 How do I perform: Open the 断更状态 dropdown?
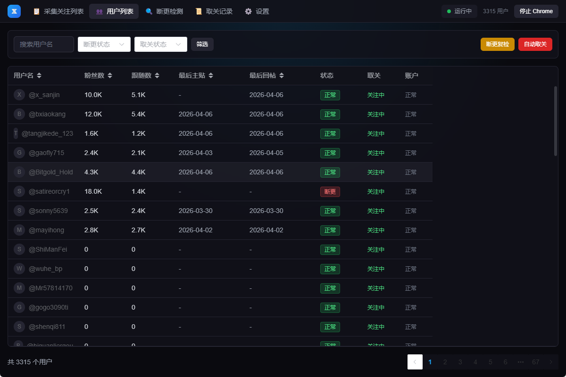[x=104, y=44]
